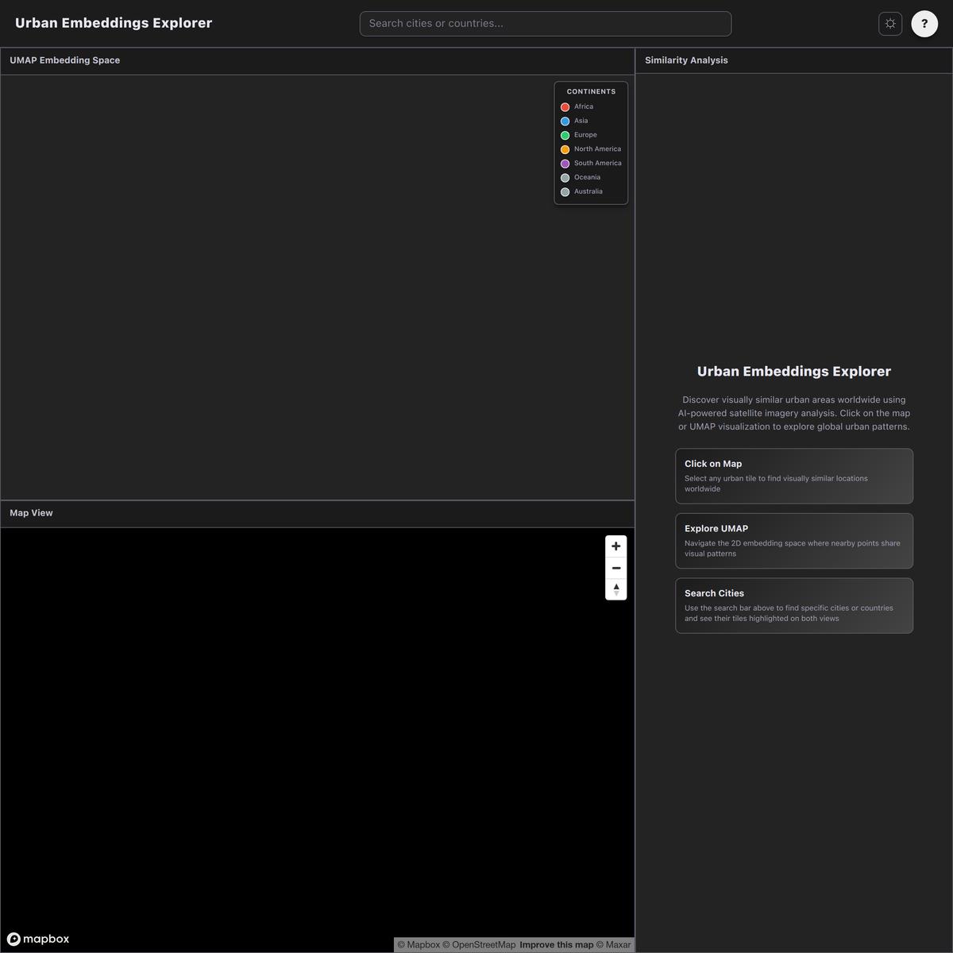This screenshot has height=953, width=953.
Task: Open the Explore UMAP card
Action: click(794, 541)
